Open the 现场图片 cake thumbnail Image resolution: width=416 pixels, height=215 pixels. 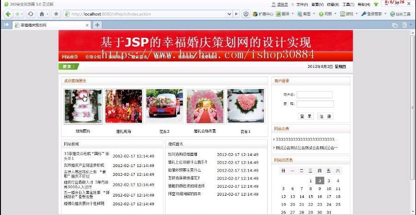[x=83, y=107]
